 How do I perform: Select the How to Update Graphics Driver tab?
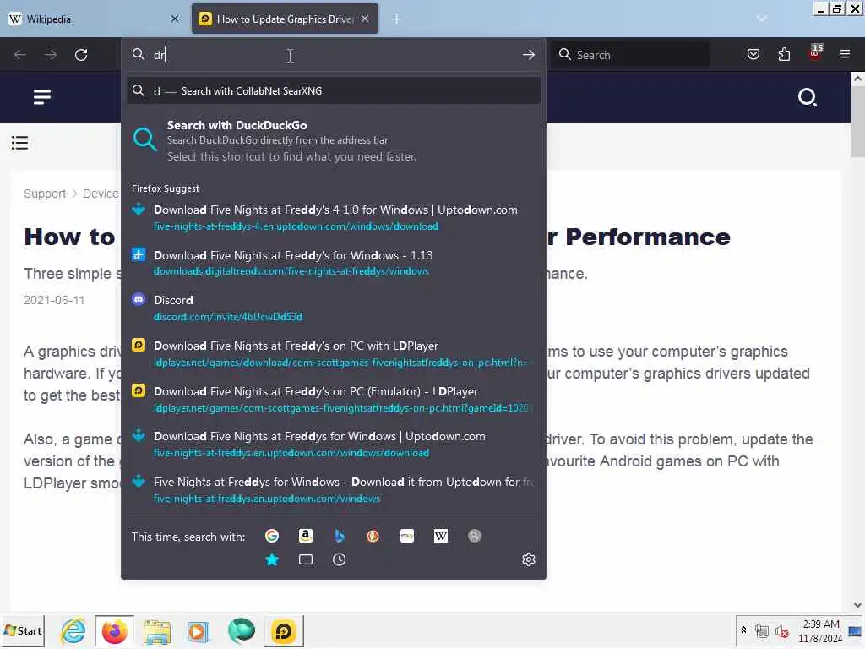coord(285,19)
